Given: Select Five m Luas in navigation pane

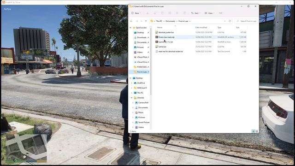Looking at the screenshot, I should click(142, 72).
